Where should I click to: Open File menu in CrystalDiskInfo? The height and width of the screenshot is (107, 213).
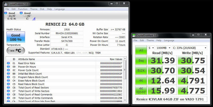[x=7, y=9]
